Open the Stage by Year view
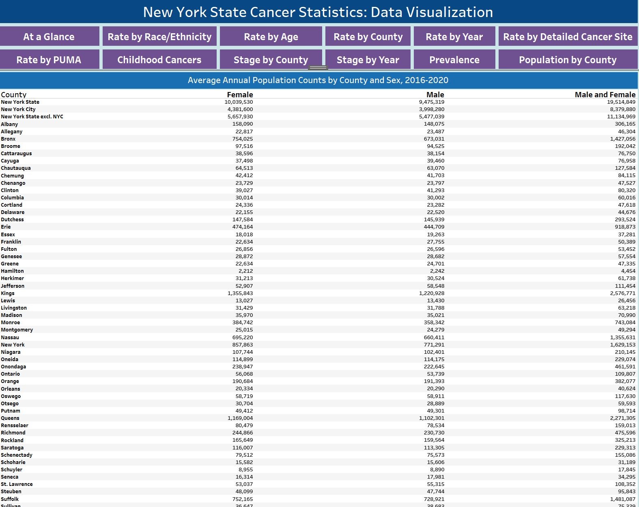 pos(368,60)
